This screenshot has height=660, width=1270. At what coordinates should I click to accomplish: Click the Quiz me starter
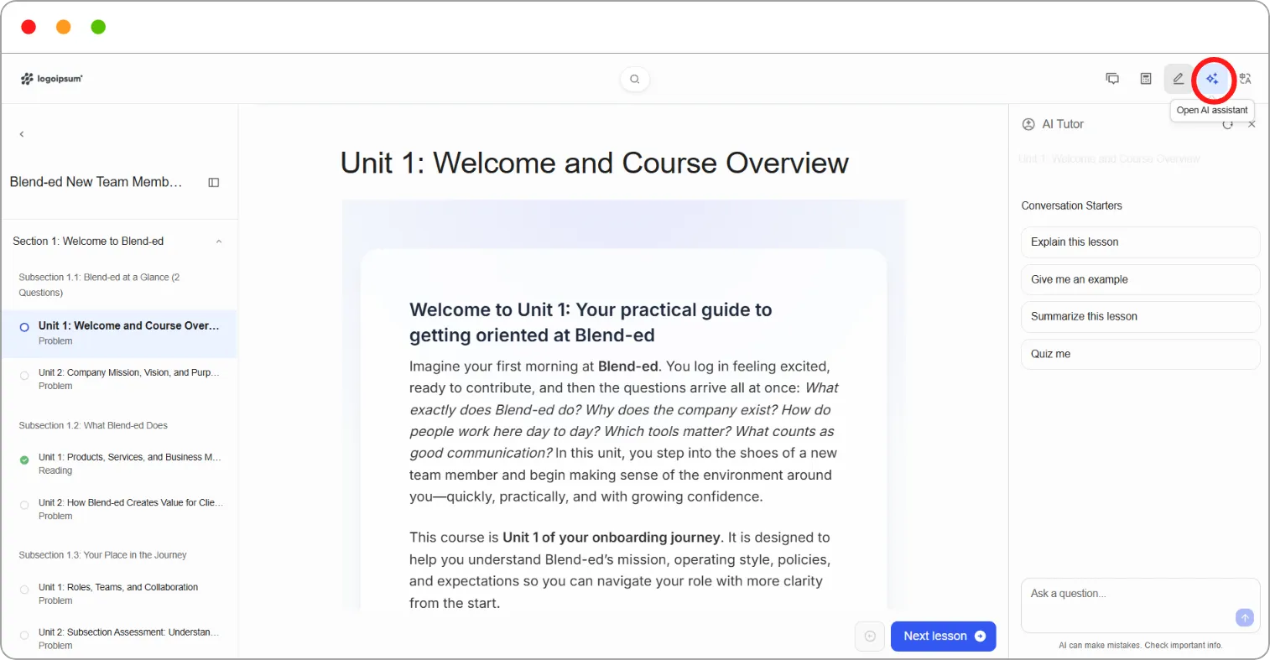[x=1140, y=355]
